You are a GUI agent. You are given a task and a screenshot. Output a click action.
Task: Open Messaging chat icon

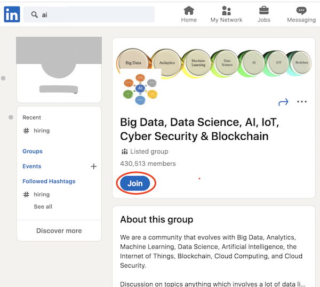301,11
